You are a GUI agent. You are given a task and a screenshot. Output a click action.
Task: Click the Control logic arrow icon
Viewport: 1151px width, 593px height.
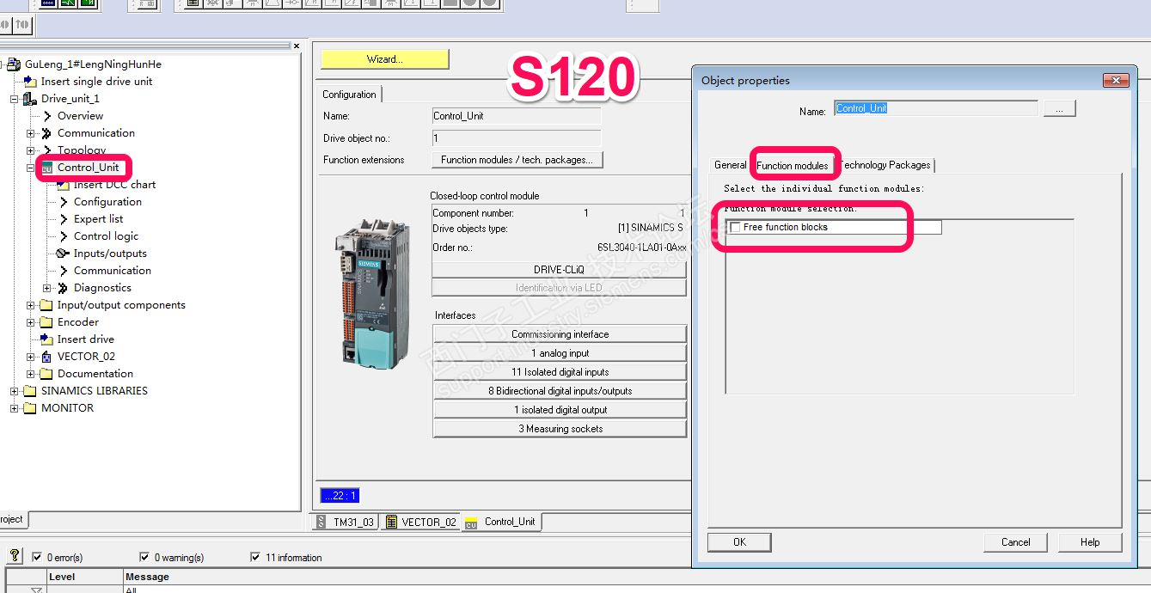tap(64, 236)
